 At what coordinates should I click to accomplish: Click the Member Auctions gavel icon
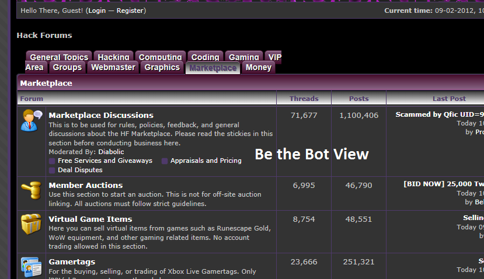click(31, 190)
